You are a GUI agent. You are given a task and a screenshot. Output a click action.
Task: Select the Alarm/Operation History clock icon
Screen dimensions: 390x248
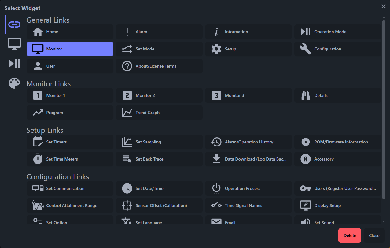point(216,142)
